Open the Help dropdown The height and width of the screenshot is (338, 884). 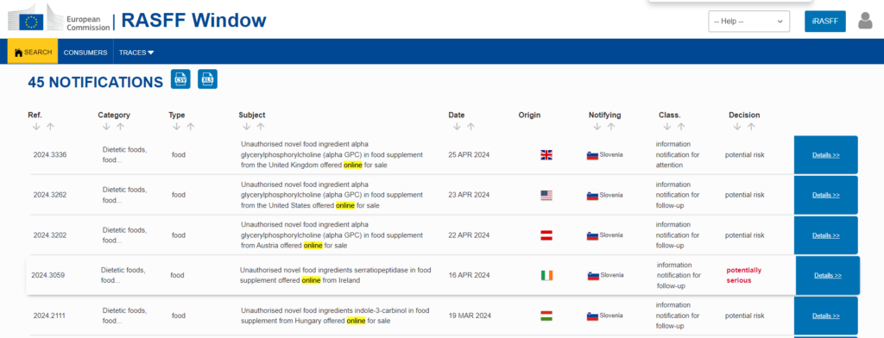click(748, 22)
